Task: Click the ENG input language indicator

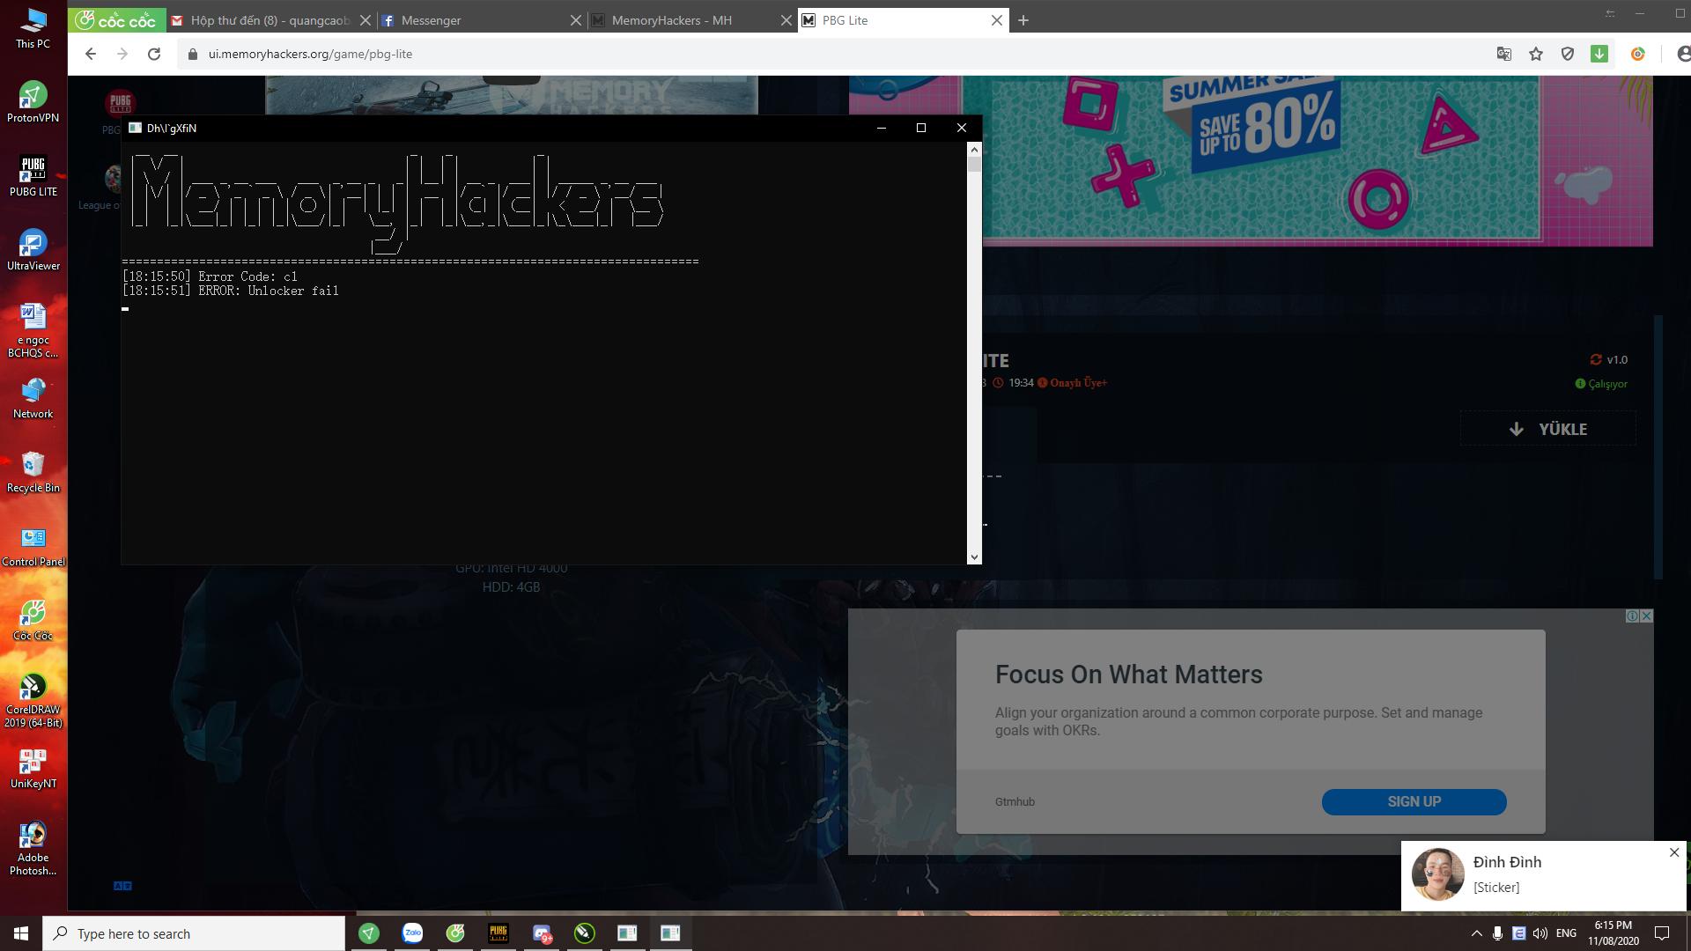Action: coord(1566,933)
